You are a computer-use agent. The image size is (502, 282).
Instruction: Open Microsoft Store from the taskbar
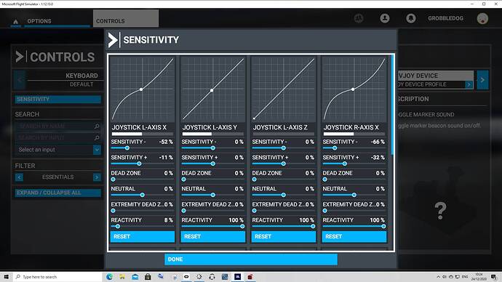click(x=148, y=277)
